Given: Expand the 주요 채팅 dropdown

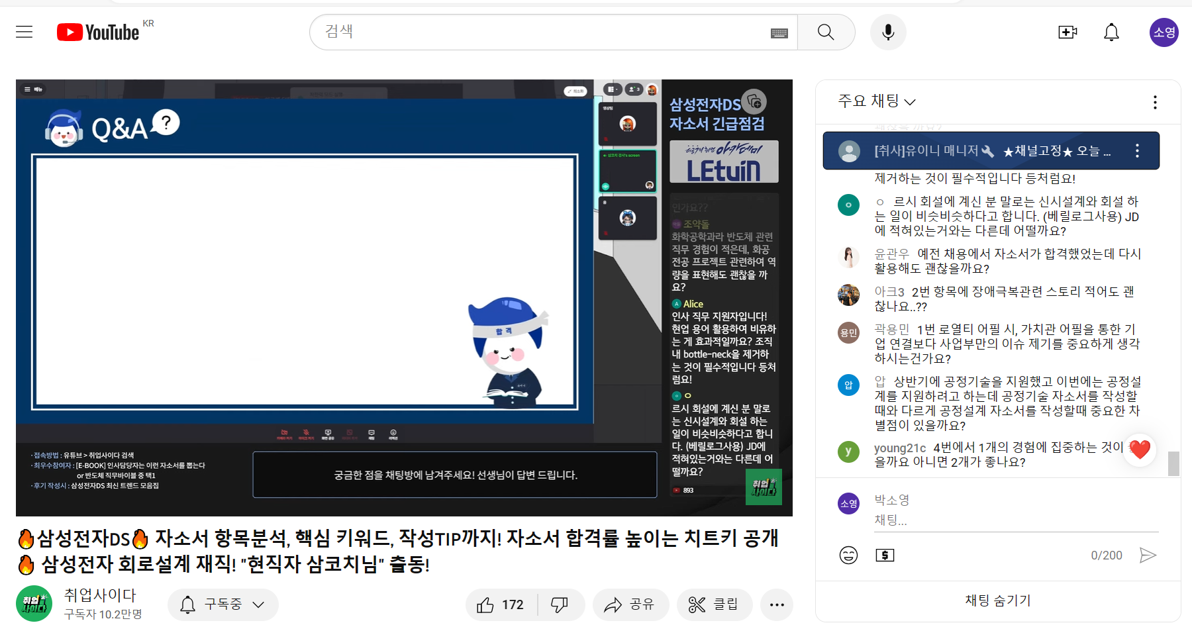Looking at the screenshot, I should point(877,101).
